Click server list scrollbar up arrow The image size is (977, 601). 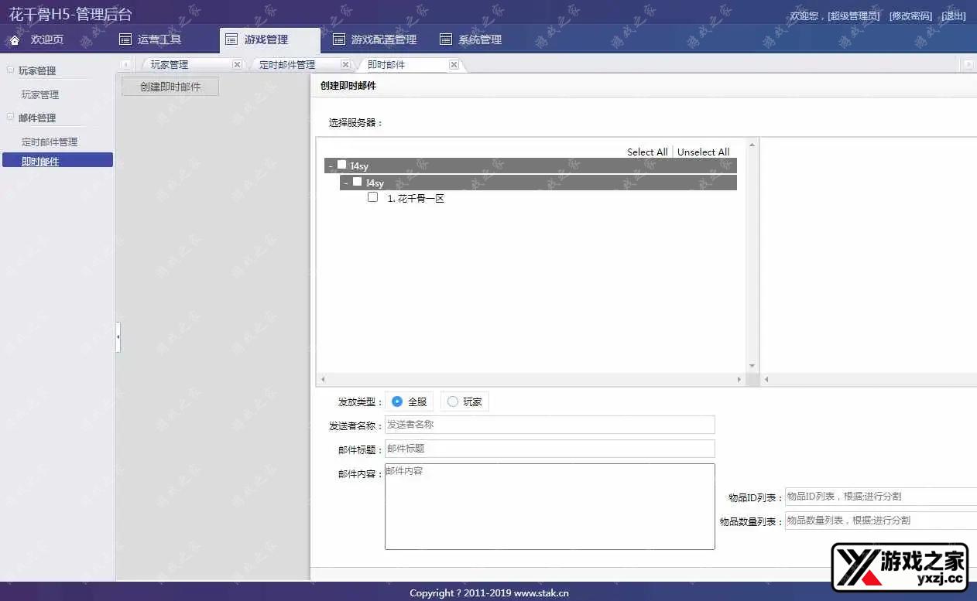tap(752, 145)
